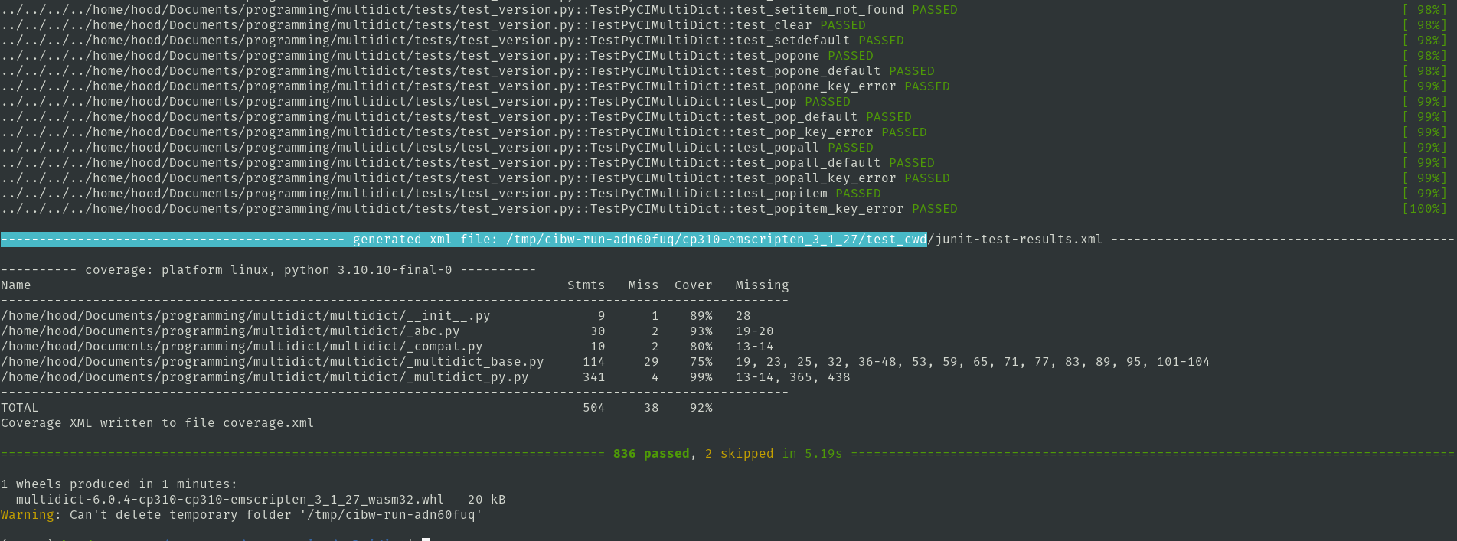Click the _abc.py coverage file path
The width and height of the screenshot is (1457, 541).
pos(230,331)
